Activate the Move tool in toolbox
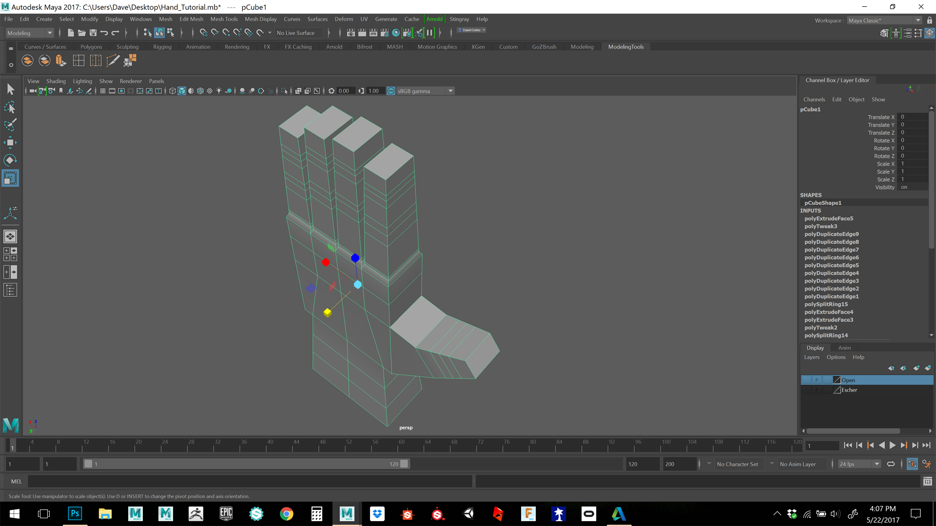 pos(10,142)
